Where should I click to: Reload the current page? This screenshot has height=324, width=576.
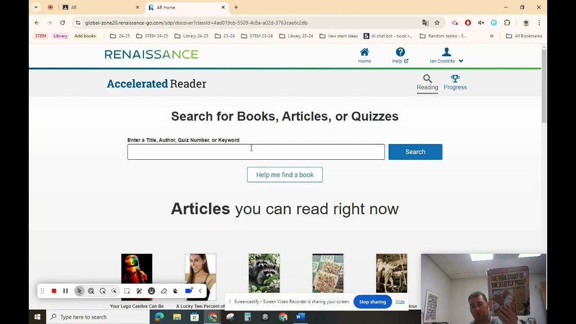coord(63,22)
